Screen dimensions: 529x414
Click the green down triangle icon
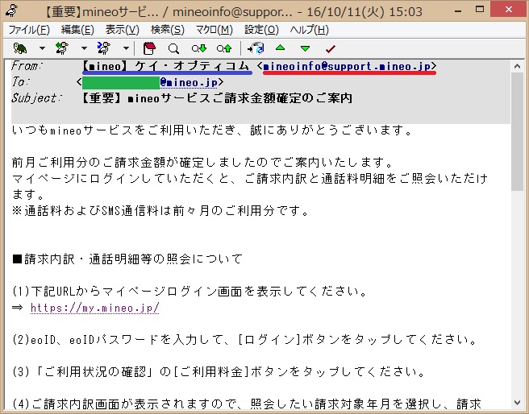[305, 48]
